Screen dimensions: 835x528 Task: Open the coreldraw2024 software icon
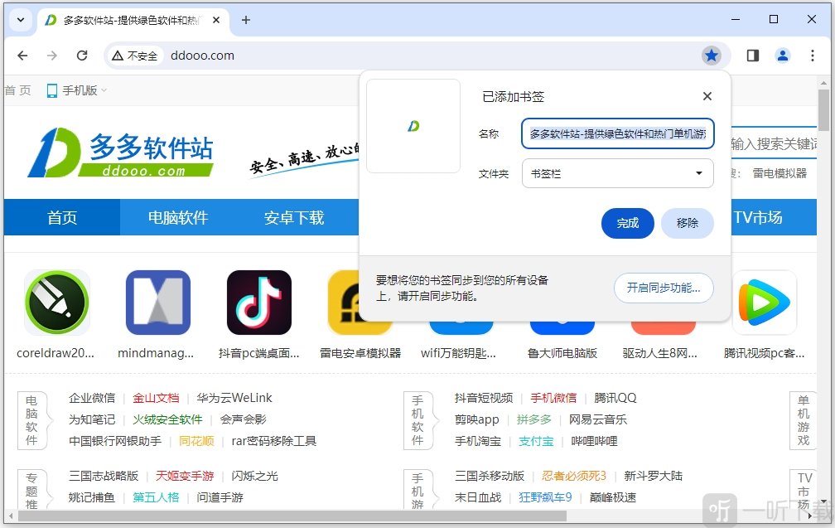point(56,302)
